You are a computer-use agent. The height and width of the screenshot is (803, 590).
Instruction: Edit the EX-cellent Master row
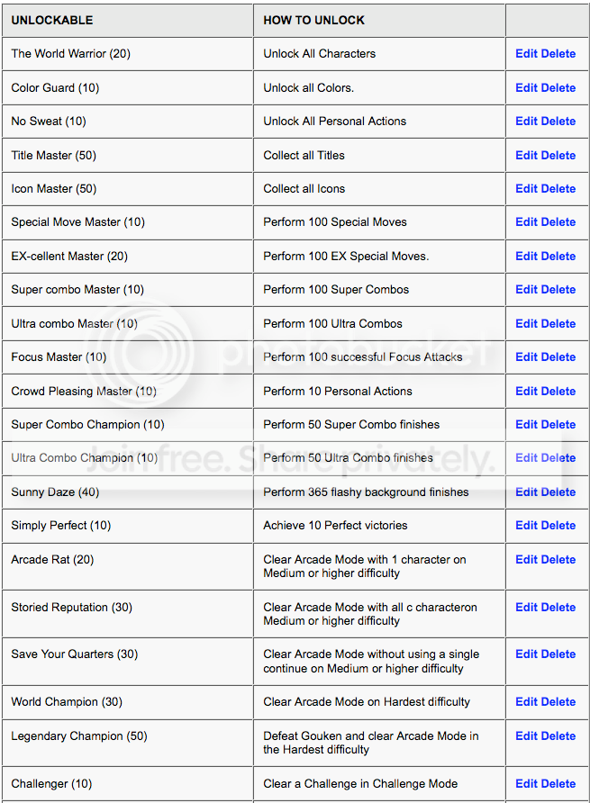coord(526,256)
